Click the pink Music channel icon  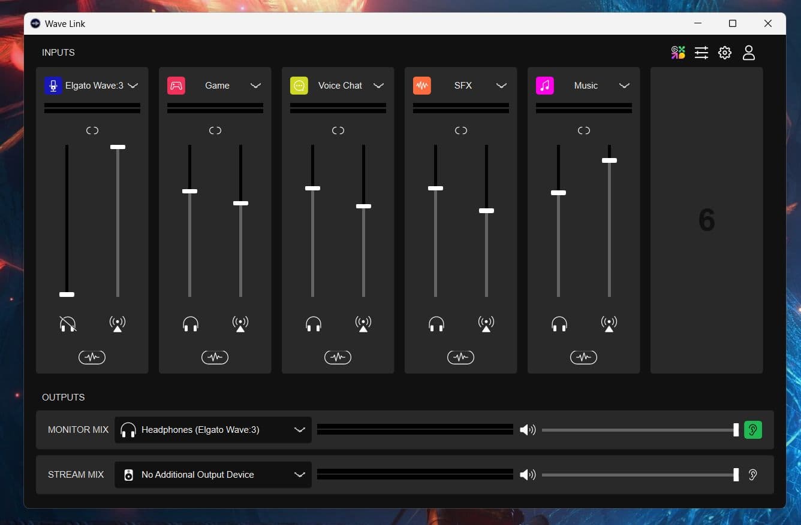544,86
